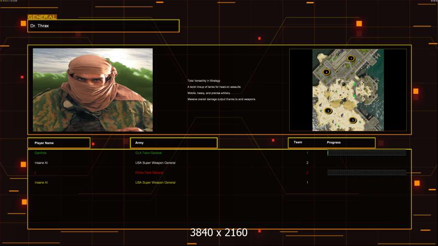Select the Team column header
Viewport: 438px width, 246px height.
tap(298, 142)
